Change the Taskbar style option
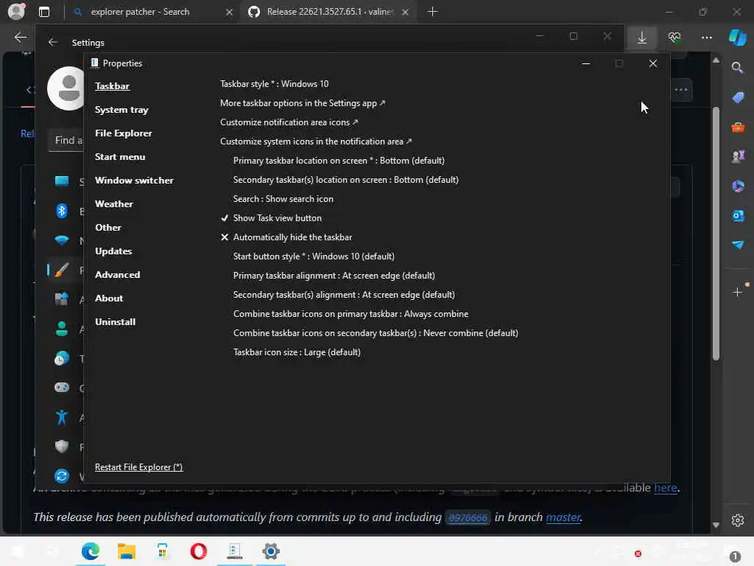This screenshot has width=754, height=566. point(274,84)
